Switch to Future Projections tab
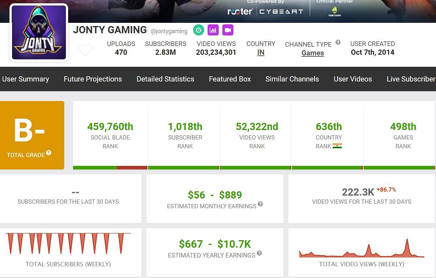Viewport: 436px width, 278px height. click(x=93, y=79)
